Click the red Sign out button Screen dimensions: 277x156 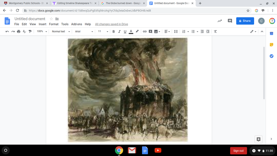point(238,151)
